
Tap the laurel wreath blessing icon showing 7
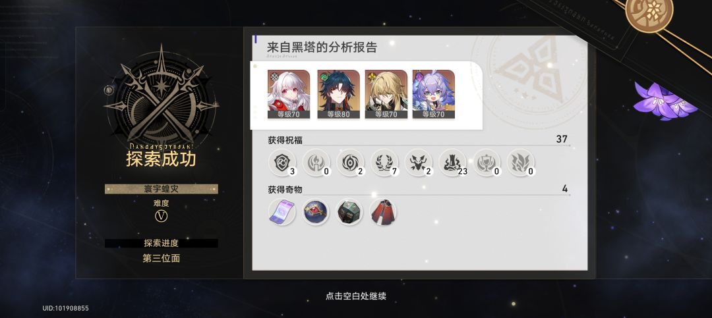pos(384,163)
